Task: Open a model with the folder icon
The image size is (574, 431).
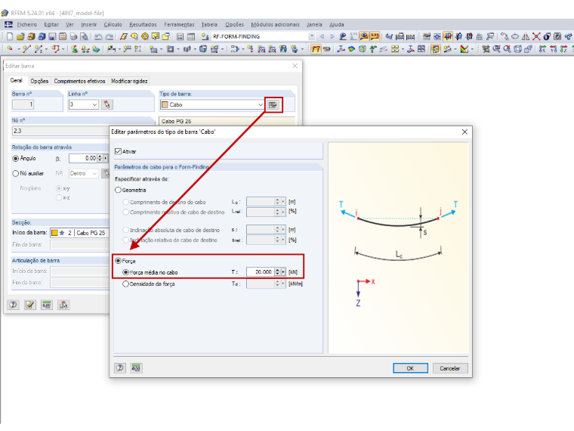Action: tap(20, 36)
